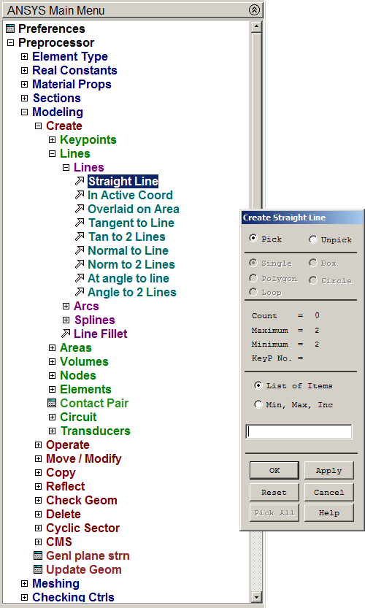Click the arrow icon beside In Active Coord
The width and height of the screenshot is (365, 608).
[x=80, y=195]
